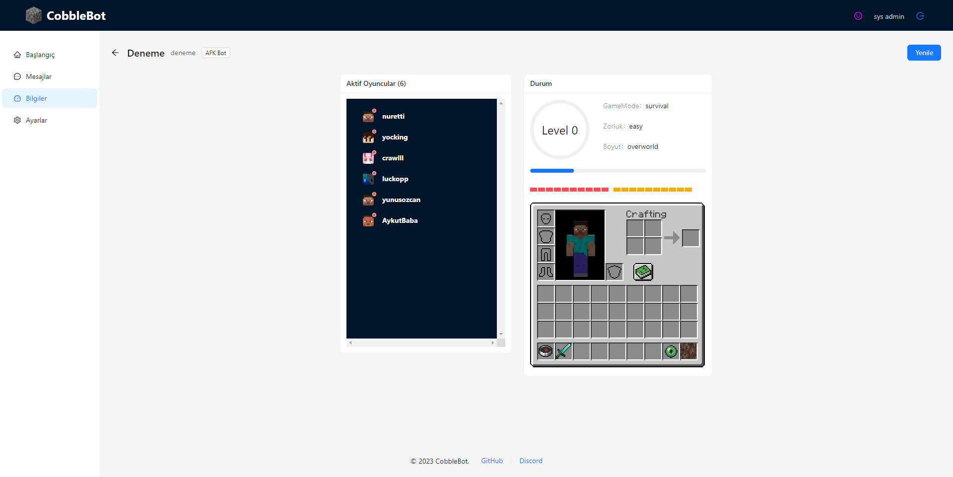953x477 pixels.
Task: Click AykutBaba's player head avatar
Action: 368,221
